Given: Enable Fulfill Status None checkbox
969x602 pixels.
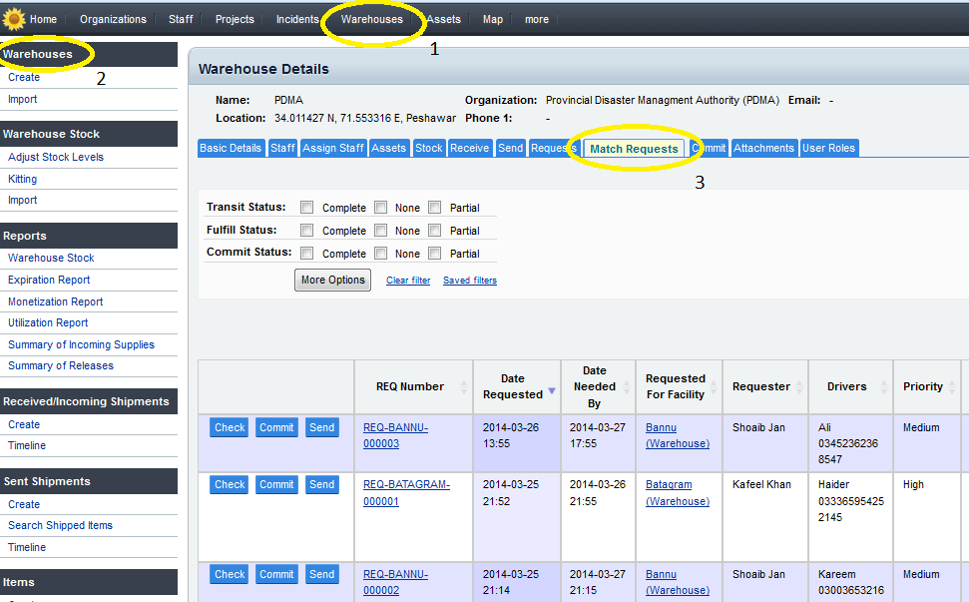Looking at the screenshot, I should 381,231.
